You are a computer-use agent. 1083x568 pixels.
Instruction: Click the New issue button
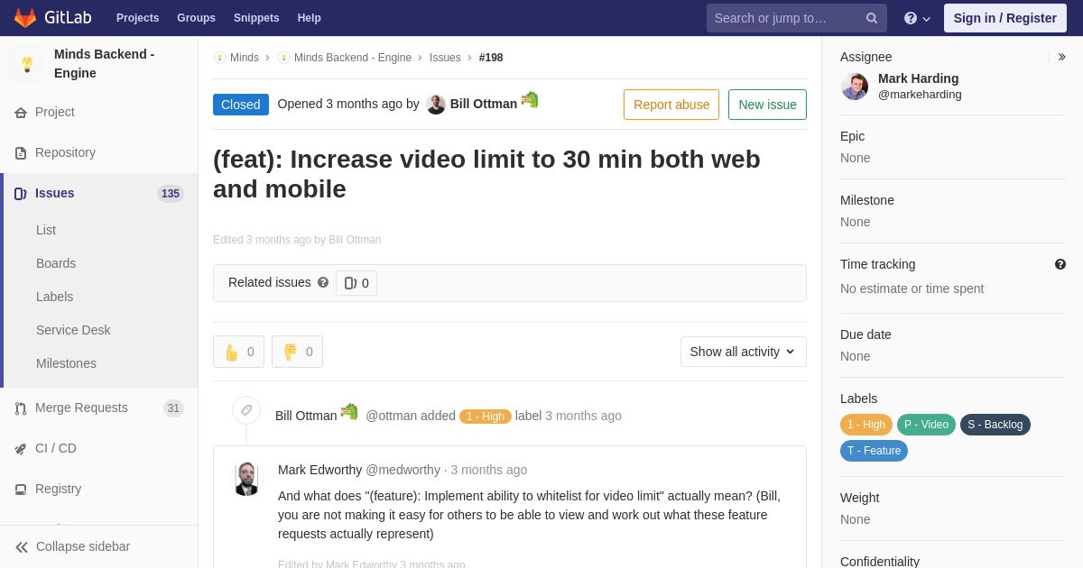[x=767, y=105]
